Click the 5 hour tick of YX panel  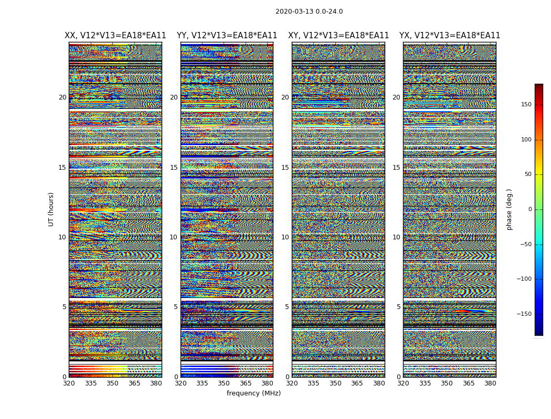point(398,307)
